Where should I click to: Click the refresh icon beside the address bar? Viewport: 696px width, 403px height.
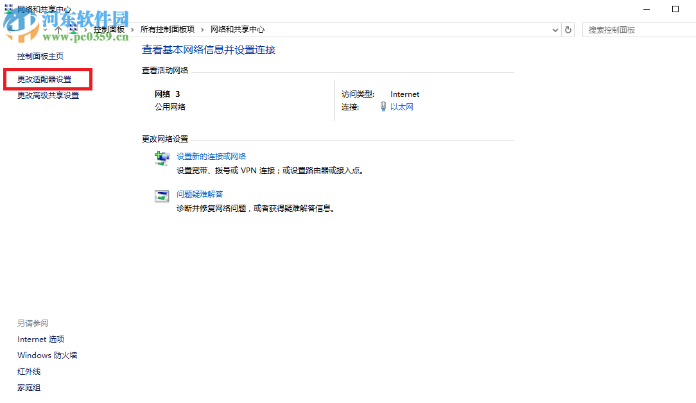(x=568, y=29)
